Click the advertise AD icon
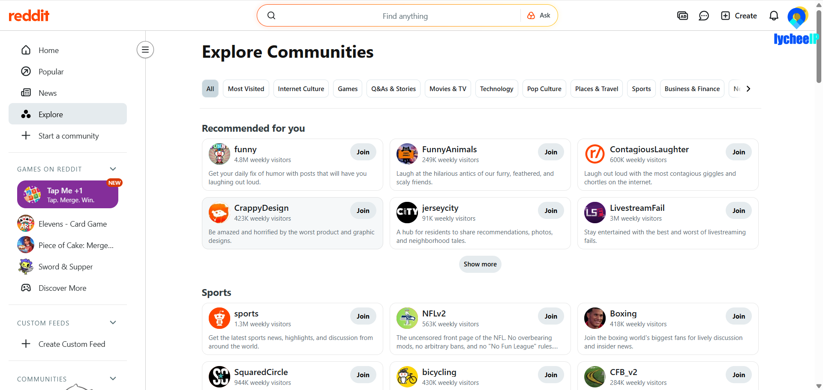 pos(682,16)
